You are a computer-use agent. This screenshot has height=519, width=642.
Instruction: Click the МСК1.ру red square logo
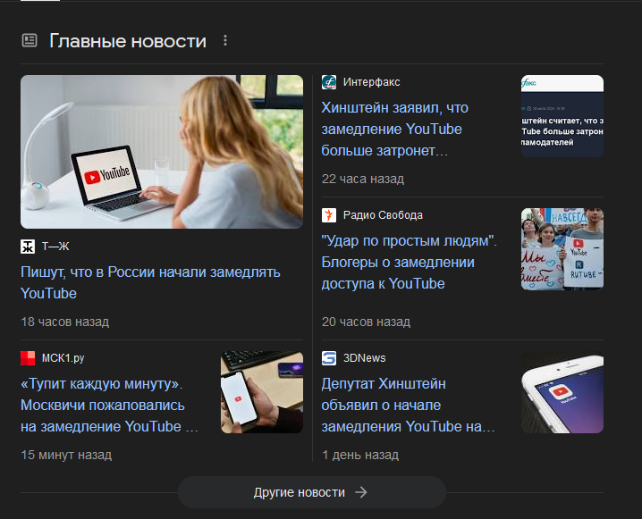click(x=28, y=358)
